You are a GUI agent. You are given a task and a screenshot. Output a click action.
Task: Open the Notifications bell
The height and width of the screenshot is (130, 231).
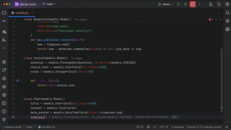pyautogui.click(x=227, y=13)
